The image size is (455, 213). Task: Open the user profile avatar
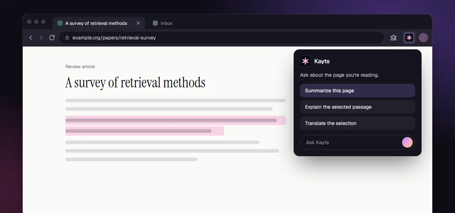pos(423,38)
